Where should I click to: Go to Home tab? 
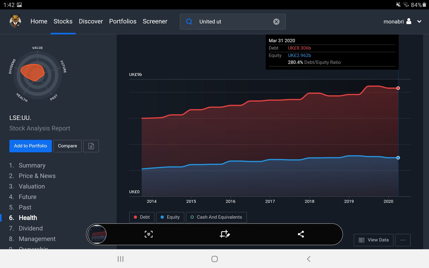39,21
